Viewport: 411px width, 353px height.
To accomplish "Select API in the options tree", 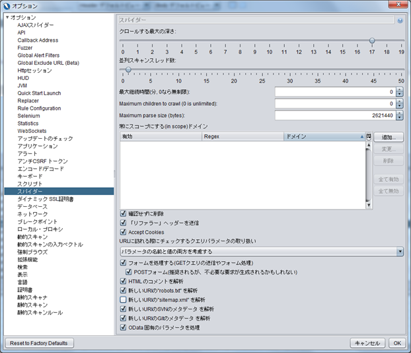I will pos(22,32).
